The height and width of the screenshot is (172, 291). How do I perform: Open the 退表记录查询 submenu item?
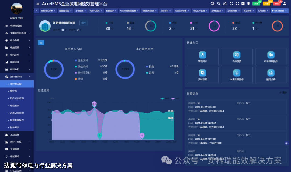point(17,113)
